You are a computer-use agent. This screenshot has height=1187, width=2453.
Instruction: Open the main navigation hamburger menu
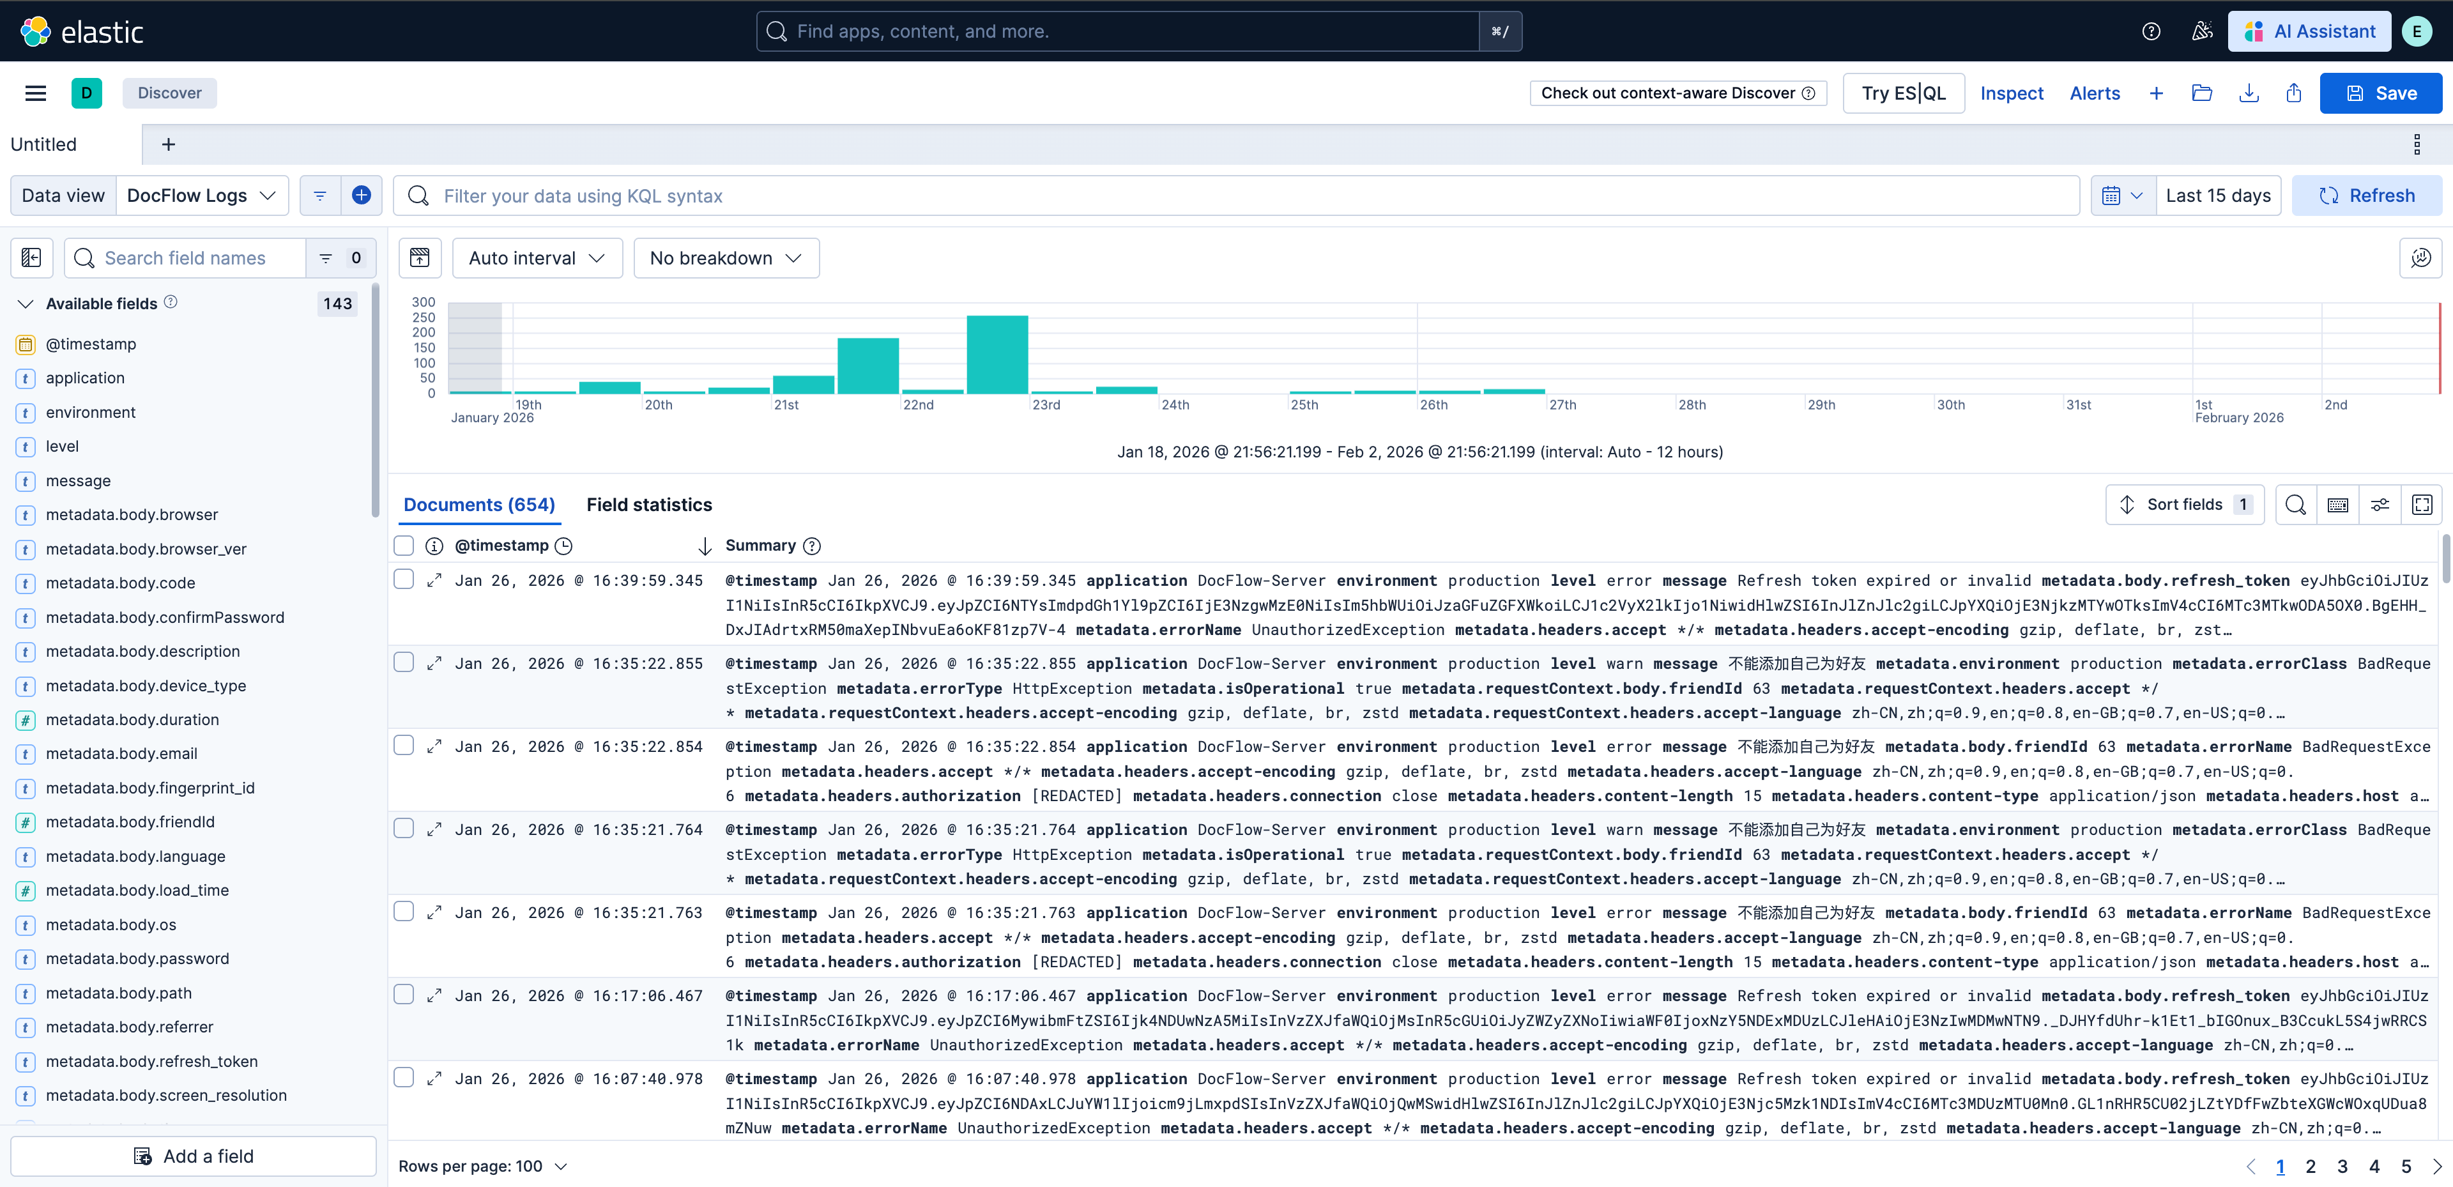click(x=35, y=93)
